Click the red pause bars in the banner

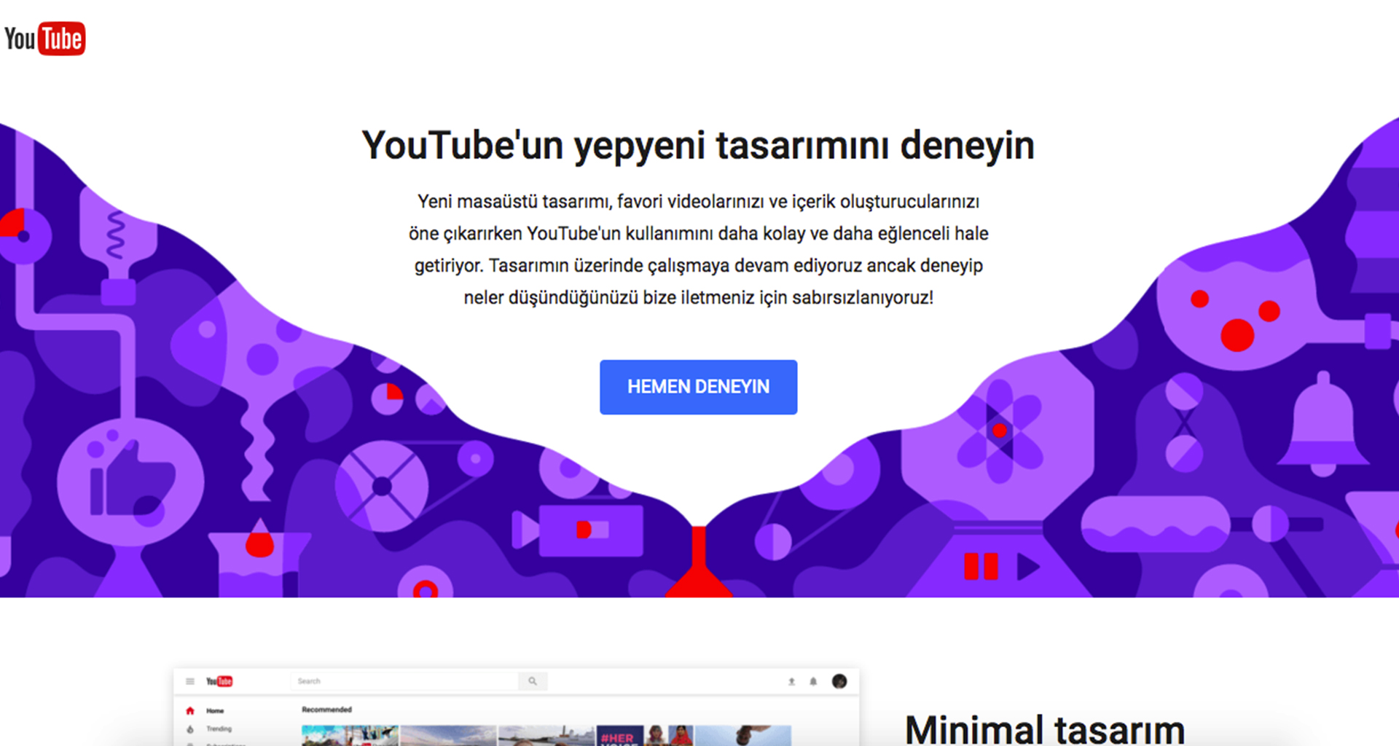981,566
